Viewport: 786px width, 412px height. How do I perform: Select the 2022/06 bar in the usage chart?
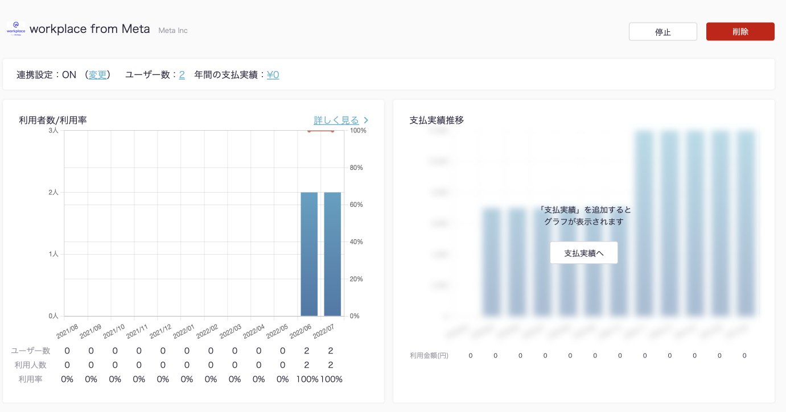pyautogui.click(x=309, y=253)
